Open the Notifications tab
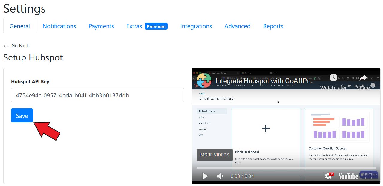Image resolution: width=383 pixels, height=186 pixels. [59, 26]
